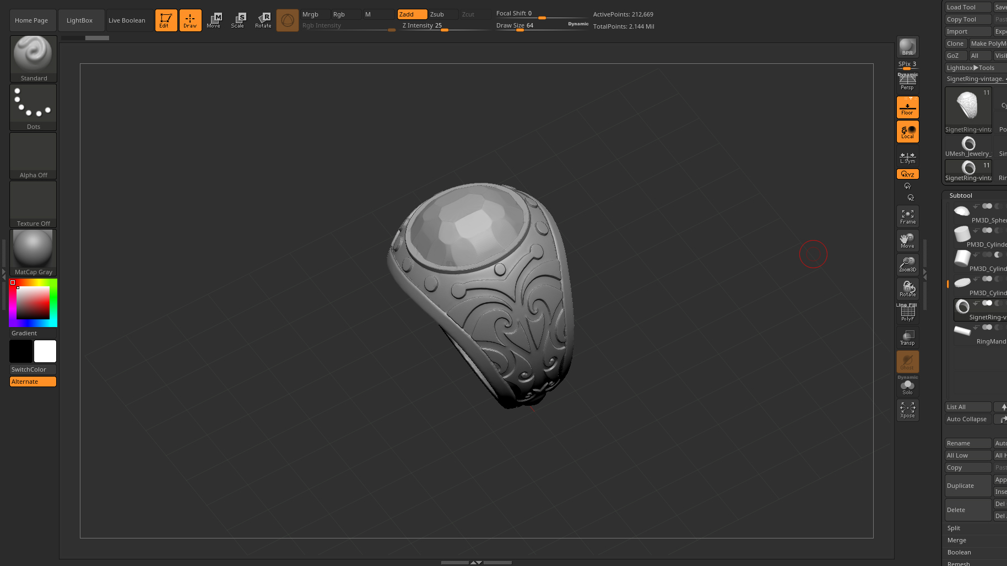
Task: Click Copy Tool button
Action: [x=968, y=19]
